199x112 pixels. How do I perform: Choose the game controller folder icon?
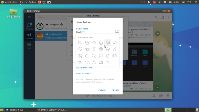(108, 42)
